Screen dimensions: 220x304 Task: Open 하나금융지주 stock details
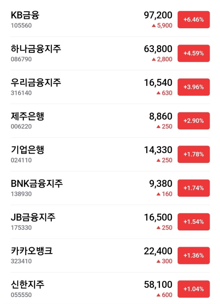[x=36, y=49]
